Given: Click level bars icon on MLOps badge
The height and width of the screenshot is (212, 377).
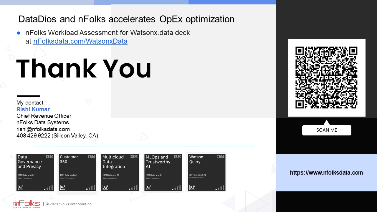Looking at the screenshot, I should 176,188.
